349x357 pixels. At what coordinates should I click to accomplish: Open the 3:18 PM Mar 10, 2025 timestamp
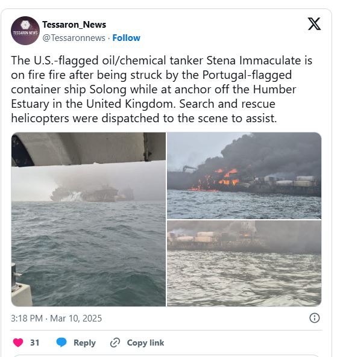(56, 318)
